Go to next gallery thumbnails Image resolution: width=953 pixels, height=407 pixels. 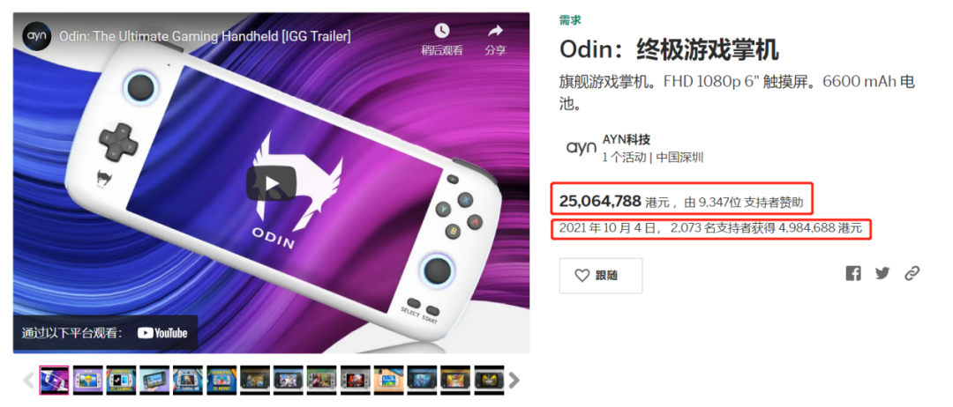(x=514, y=381)
